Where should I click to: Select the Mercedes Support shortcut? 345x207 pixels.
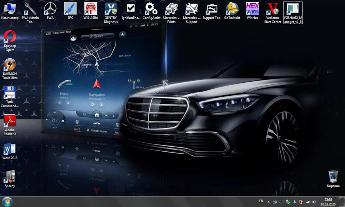pyautogui.click(x=192, y=13)
